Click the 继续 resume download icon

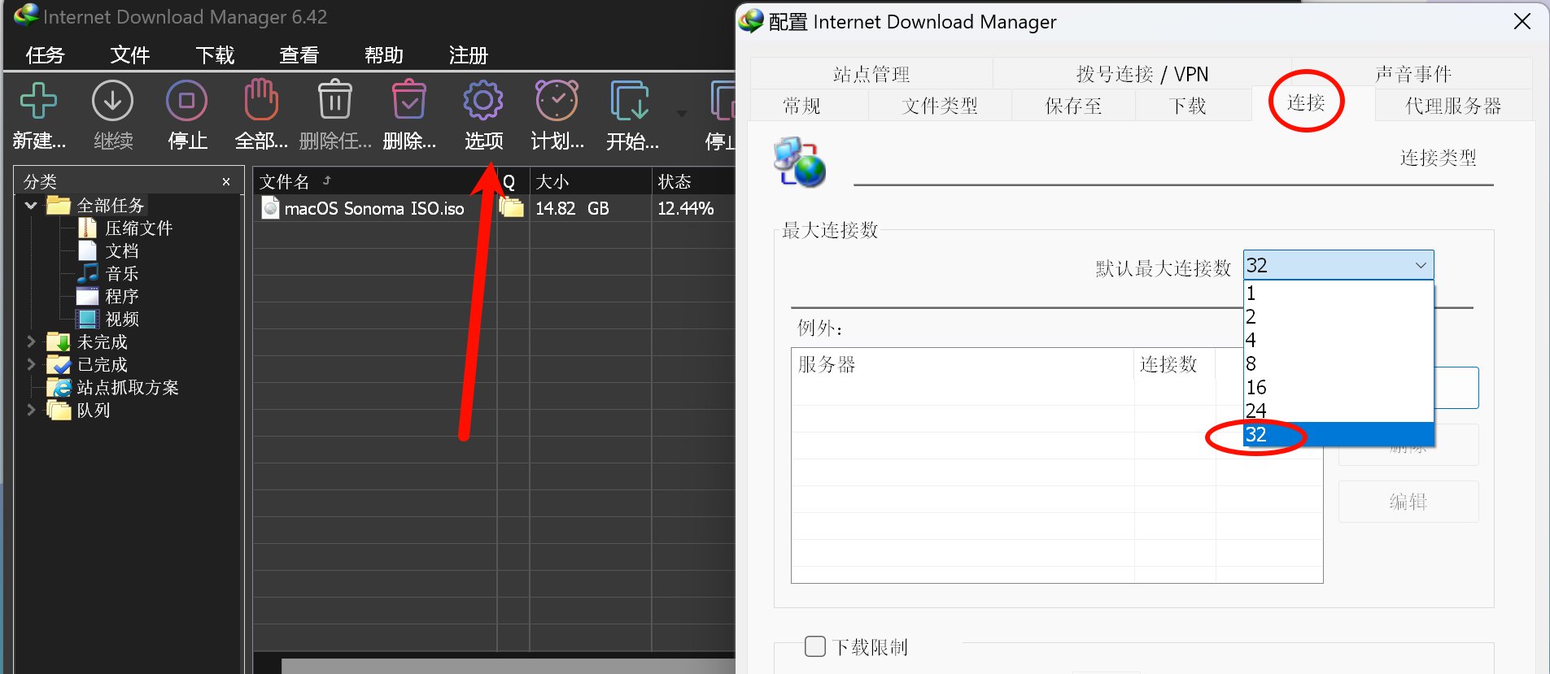pyautogui.click(x=112, y=101)
